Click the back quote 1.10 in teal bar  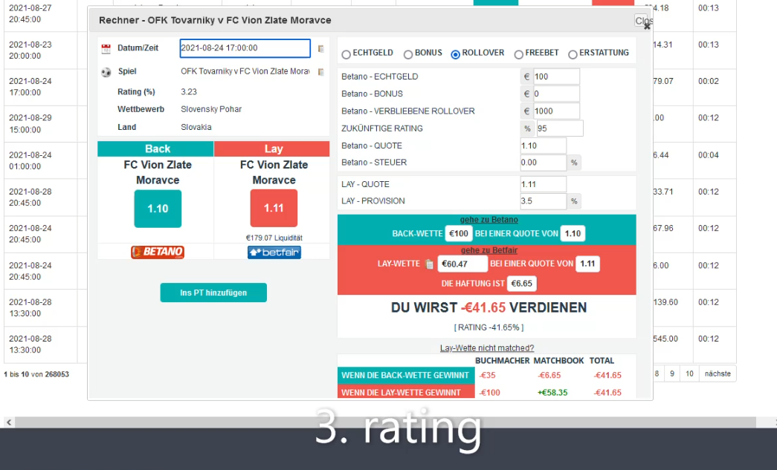(x=573, y=234)
